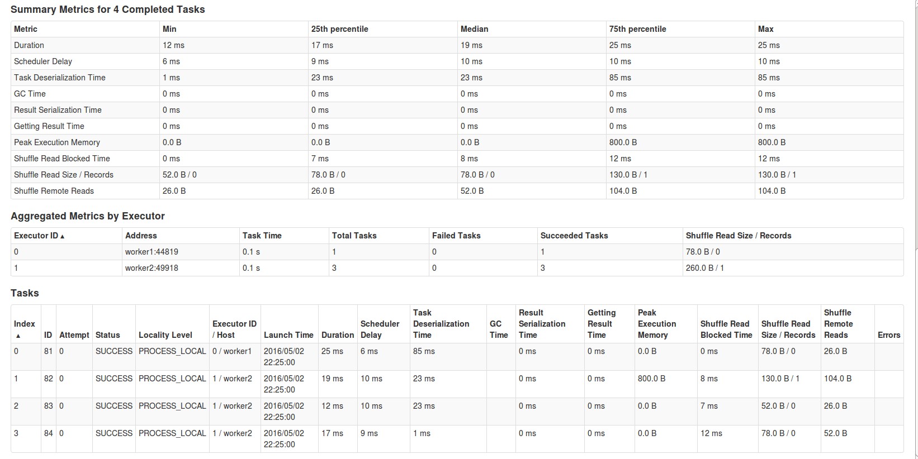918x459 pixels.
Task: Sort executor table by Failed Tasks
Action: pyautogui.click(x=456, y=236)
